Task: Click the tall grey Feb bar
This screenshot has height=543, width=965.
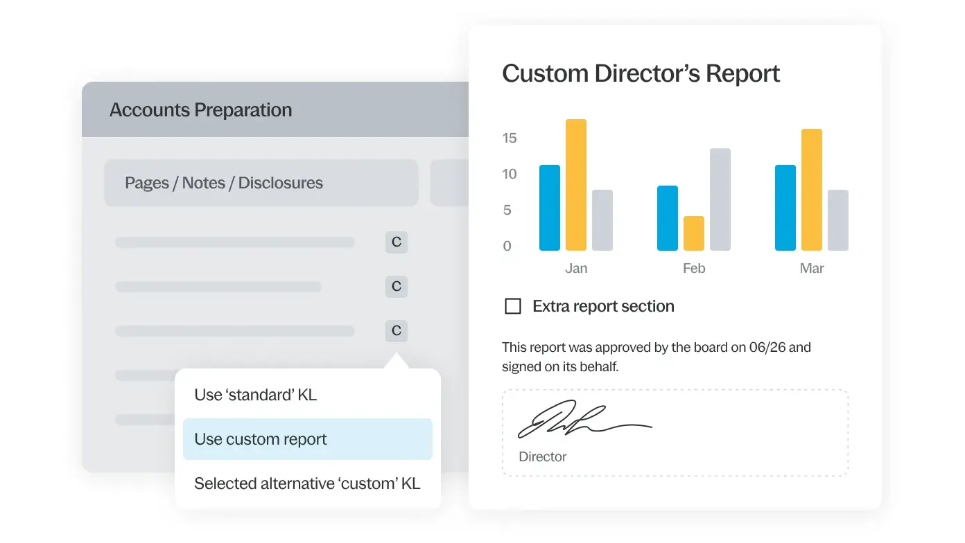Action: tap(720, 199)
